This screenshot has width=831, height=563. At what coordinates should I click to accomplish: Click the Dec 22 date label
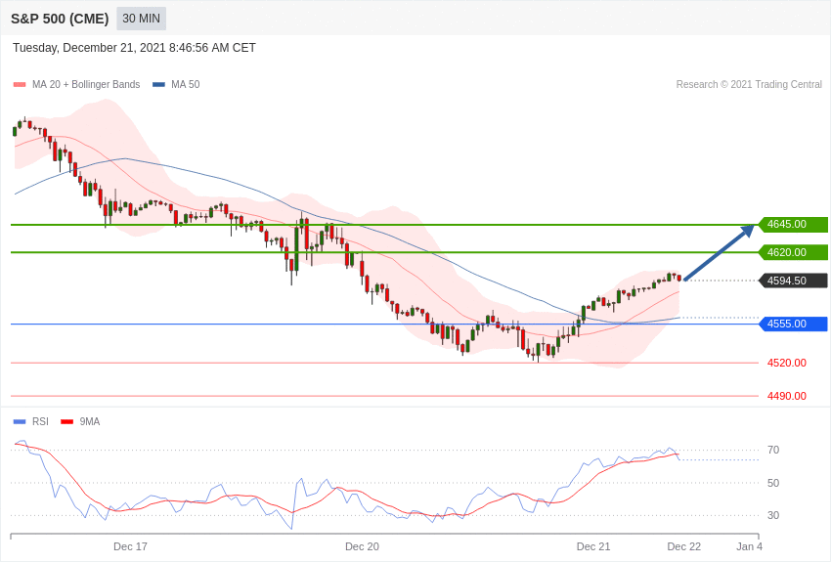(x=683, y=546)
